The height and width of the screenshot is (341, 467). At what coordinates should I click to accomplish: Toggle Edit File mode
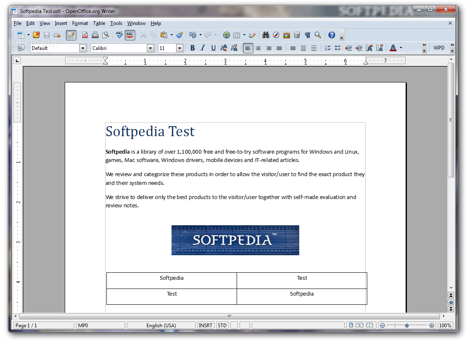click(71, 35)
